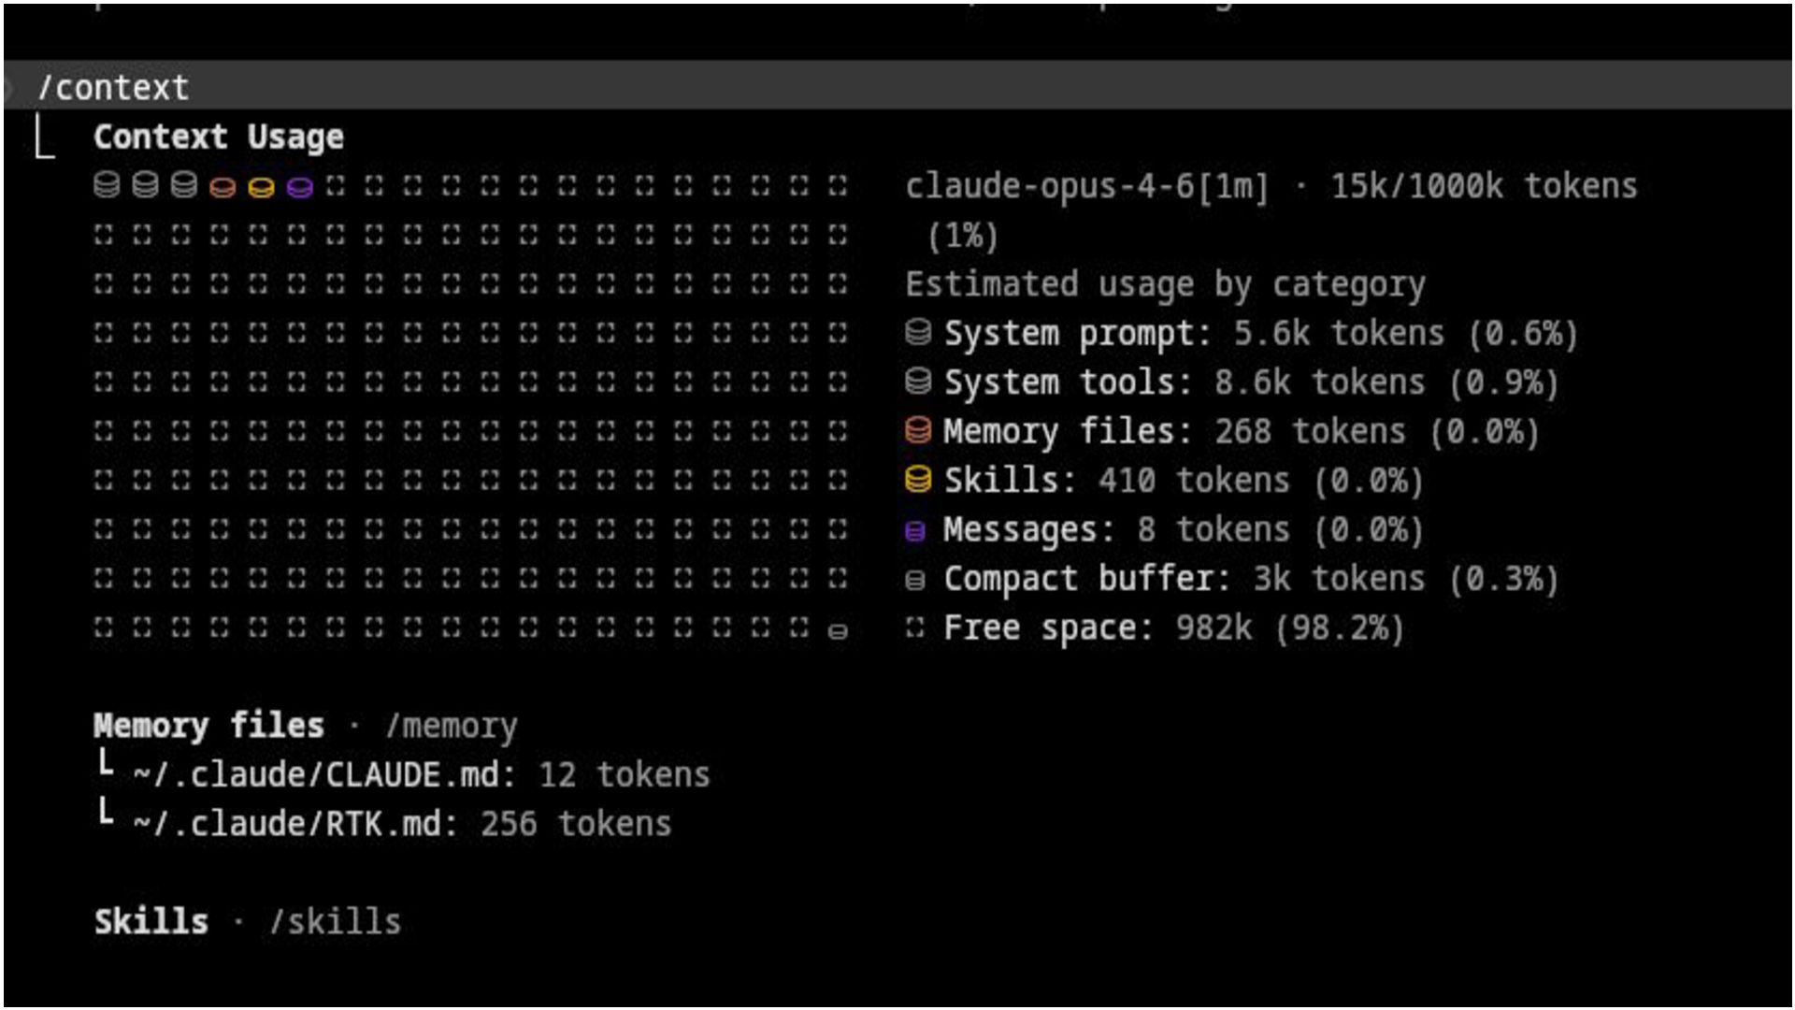Click the orange Memory files legend icon
Viewport: 1795px width, 1010px height.
pyautogui.click(x=918, y=430)
